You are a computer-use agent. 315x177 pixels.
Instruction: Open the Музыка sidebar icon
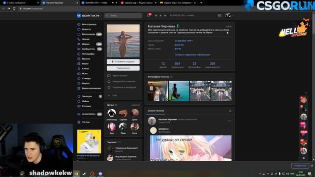click(x=79, y=59)
